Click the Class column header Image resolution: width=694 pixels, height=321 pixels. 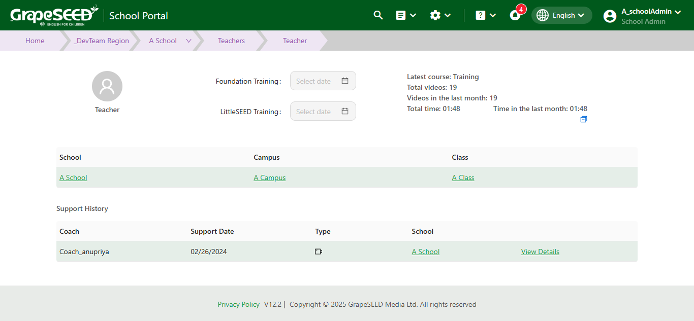(x=460, y=157)
